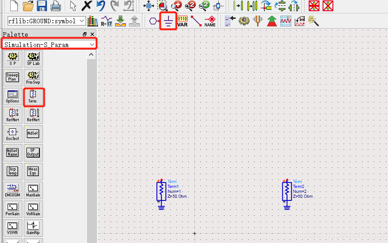Choose the MaxGain measurement item
This screenshot has width=388, height=243.
pos(33,190)
